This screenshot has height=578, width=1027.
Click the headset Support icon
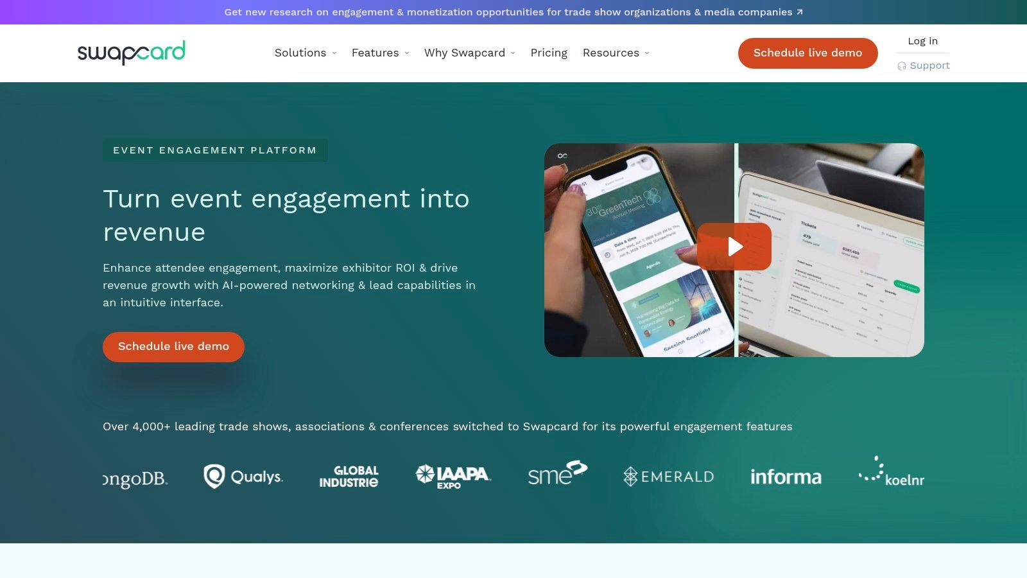pos(902,66)
